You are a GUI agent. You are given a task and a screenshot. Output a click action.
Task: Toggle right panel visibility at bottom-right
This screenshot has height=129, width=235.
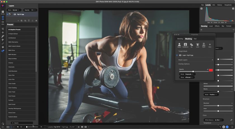[x=232, y=127]
